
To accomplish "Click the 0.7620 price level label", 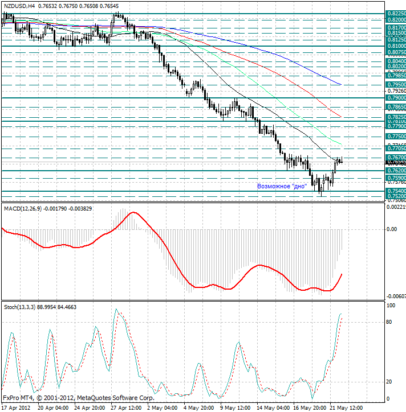I will click(396, 171).
